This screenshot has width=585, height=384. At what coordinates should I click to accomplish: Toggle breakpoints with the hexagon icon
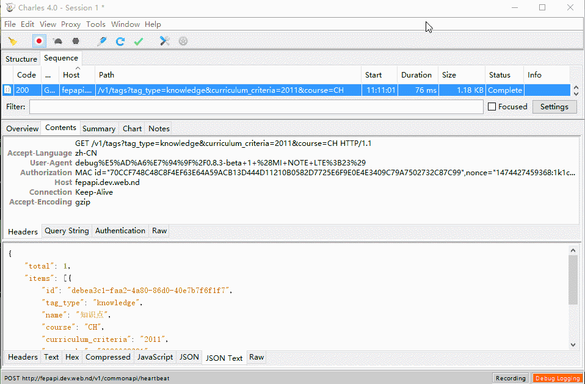[x=76, y=41]
